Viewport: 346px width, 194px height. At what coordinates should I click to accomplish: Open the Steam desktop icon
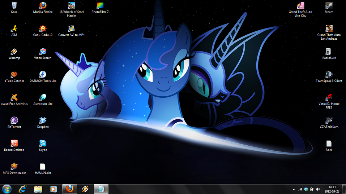point(329,6)
